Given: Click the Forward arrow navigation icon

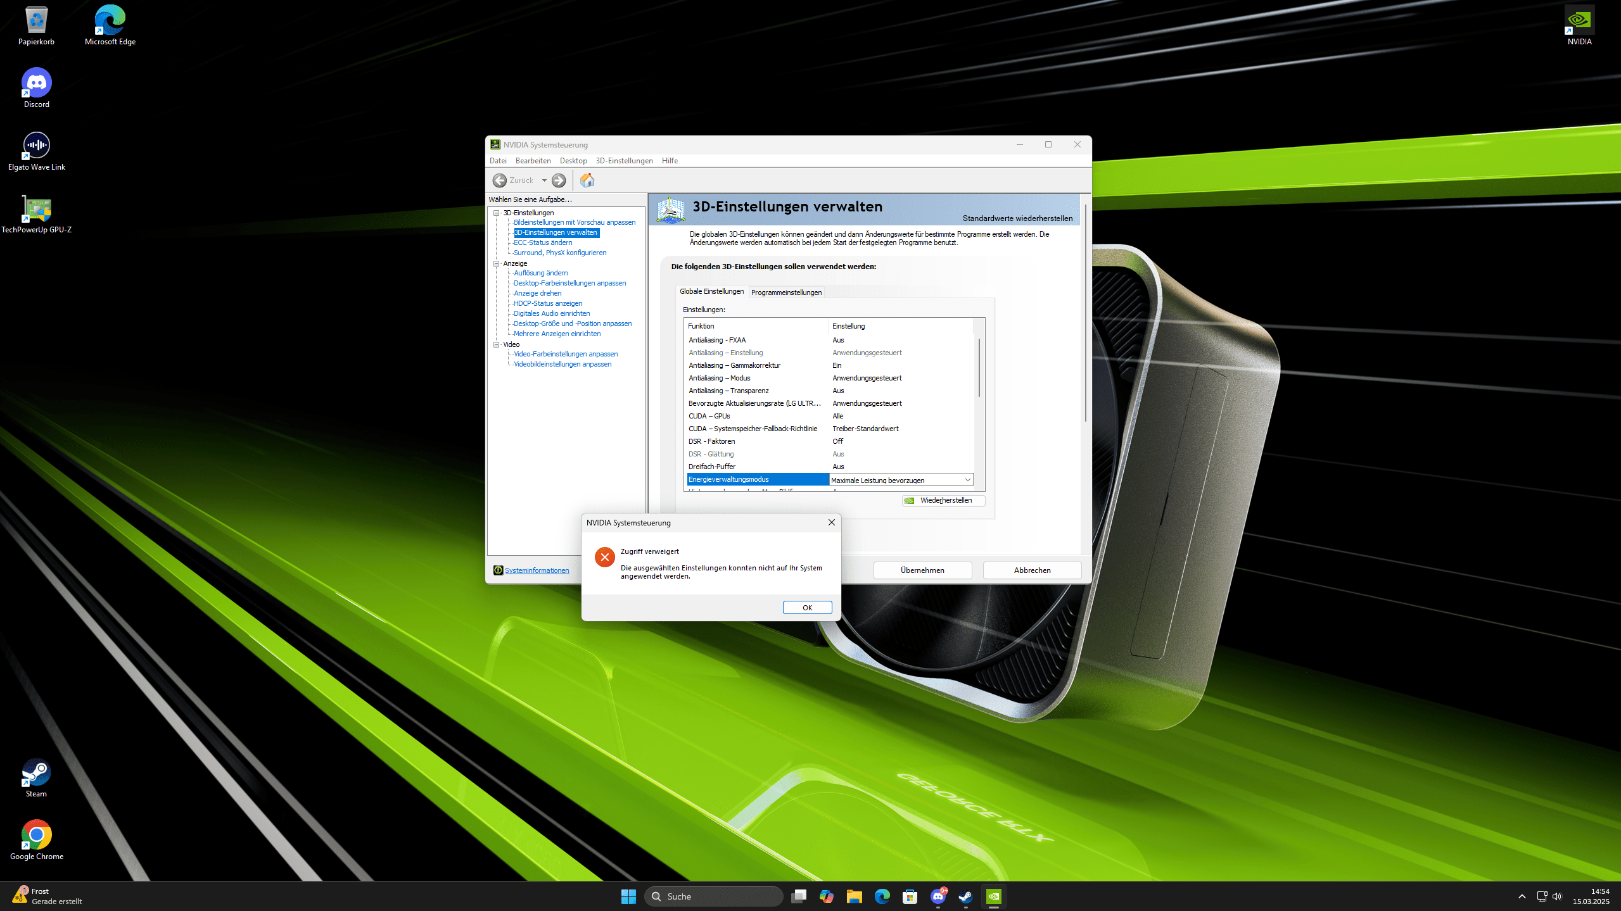Looking at the screenshot, I should [558, 180].
